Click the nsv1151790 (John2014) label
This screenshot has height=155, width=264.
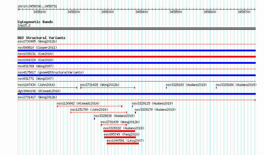click(89, 110)
